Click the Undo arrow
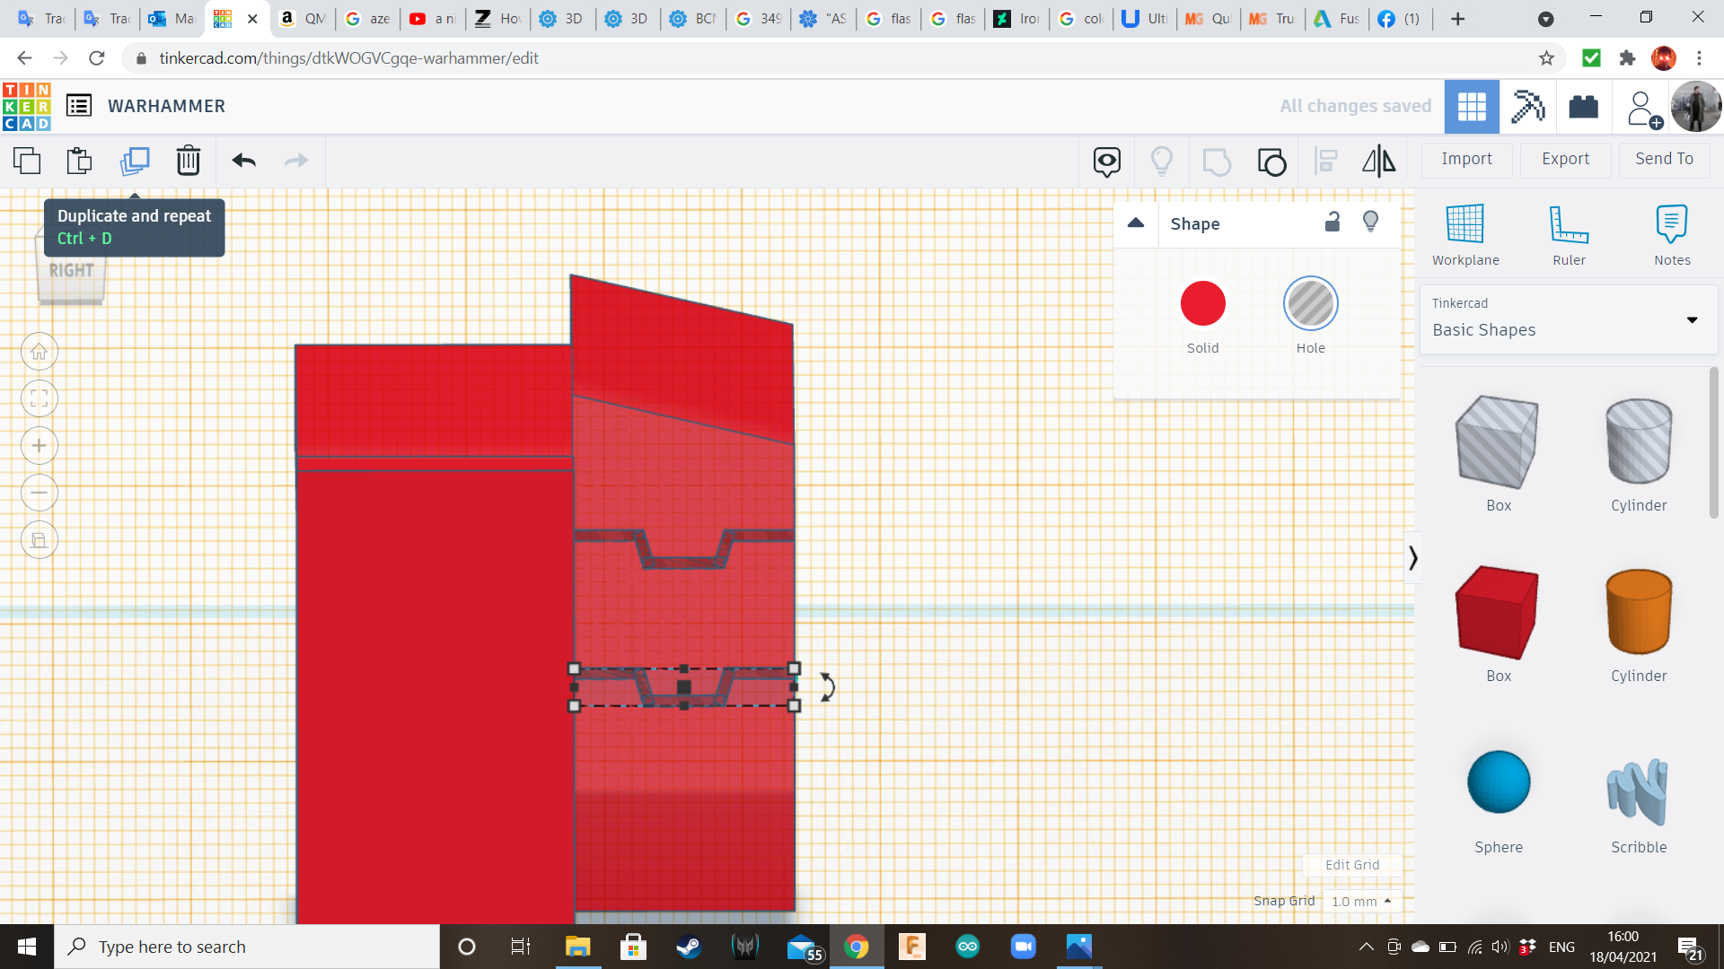 coord(243,161)
